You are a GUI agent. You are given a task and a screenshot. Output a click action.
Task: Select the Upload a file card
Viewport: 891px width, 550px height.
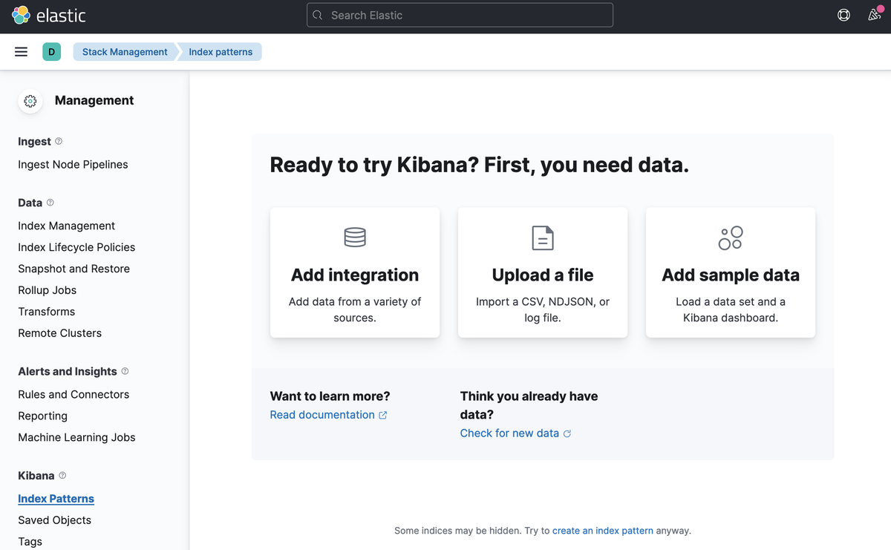[x=543, y=272]
